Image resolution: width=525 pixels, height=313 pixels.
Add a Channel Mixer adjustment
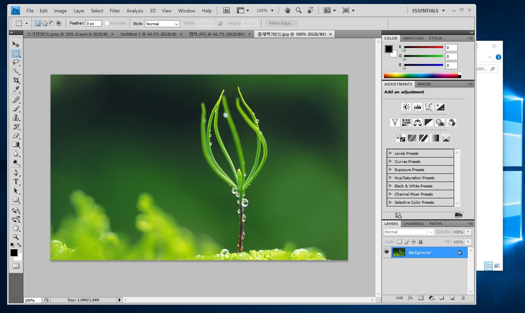click(451, 122)
